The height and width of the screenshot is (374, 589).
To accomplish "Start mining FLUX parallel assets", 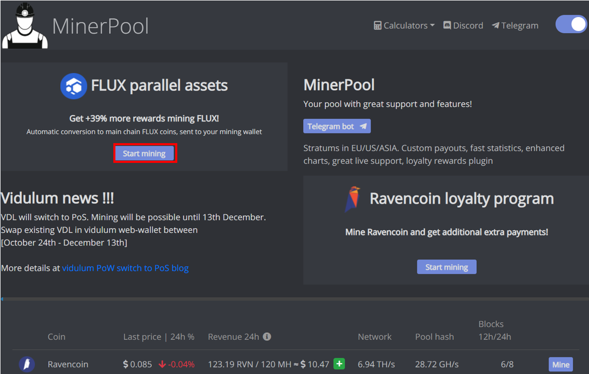I will 145,154.
